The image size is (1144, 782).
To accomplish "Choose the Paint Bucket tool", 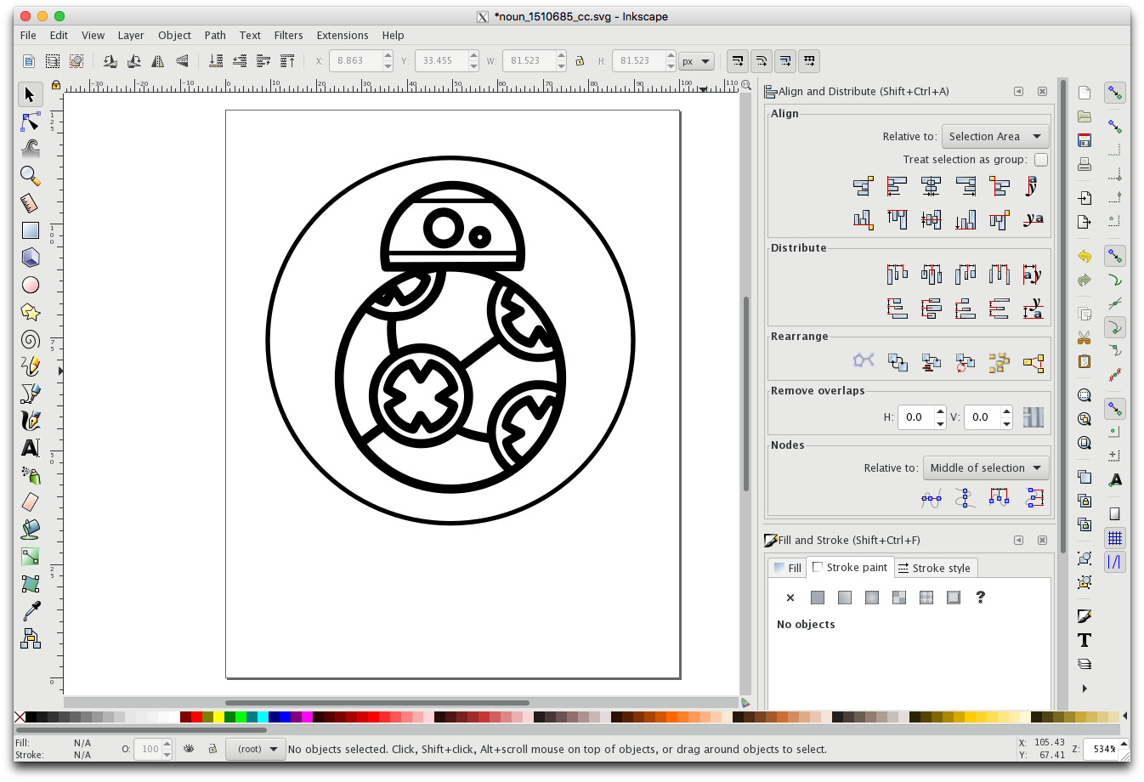I will coord(30,530).
